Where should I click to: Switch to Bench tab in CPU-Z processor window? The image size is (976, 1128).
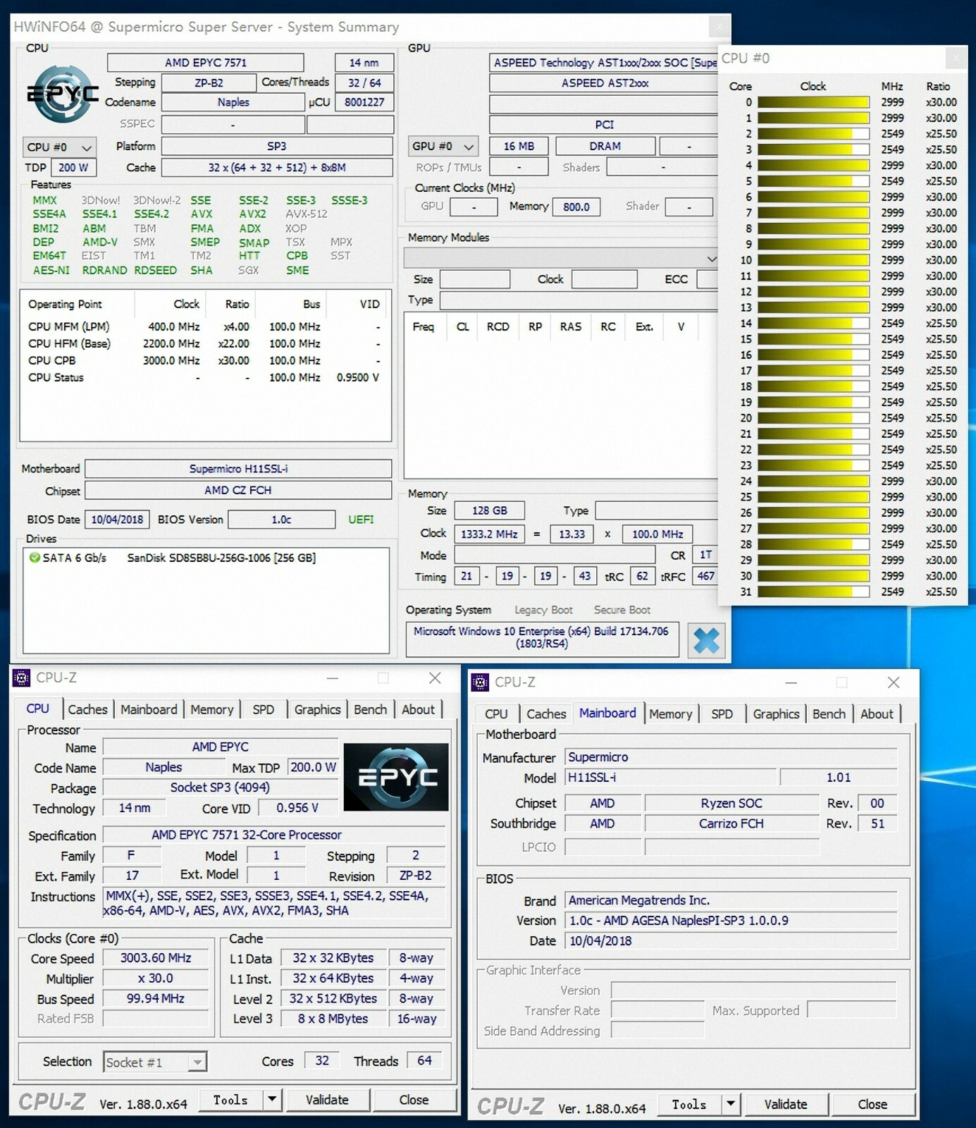click(371, 709)
